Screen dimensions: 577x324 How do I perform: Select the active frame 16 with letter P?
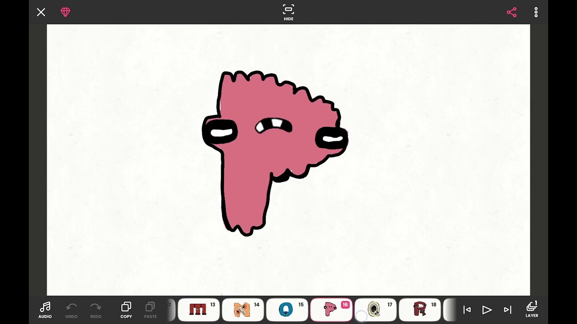pos(331,310)
